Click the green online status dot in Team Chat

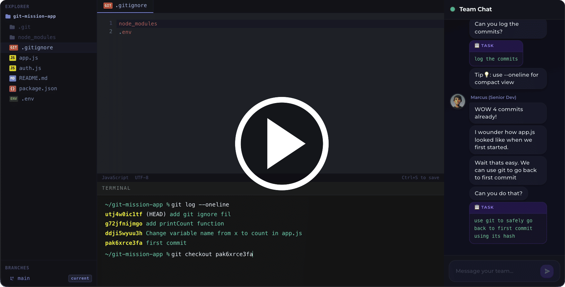453,9
